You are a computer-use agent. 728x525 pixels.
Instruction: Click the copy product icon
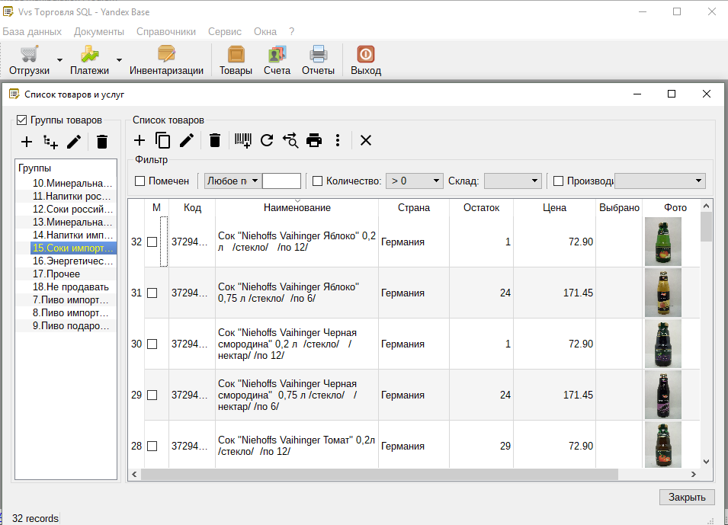point(162,140)
